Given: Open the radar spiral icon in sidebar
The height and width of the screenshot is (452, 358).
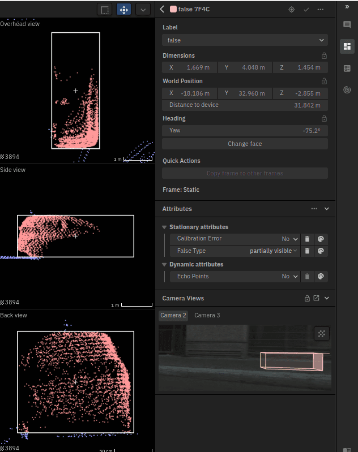Looking at the screenshot, I should [347, 89].
